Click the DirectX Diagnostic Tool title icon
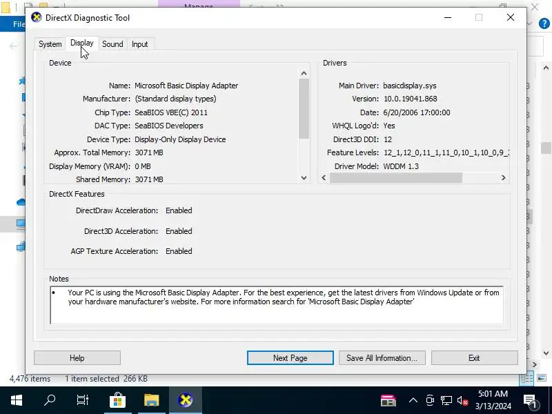 click(37, 17)
